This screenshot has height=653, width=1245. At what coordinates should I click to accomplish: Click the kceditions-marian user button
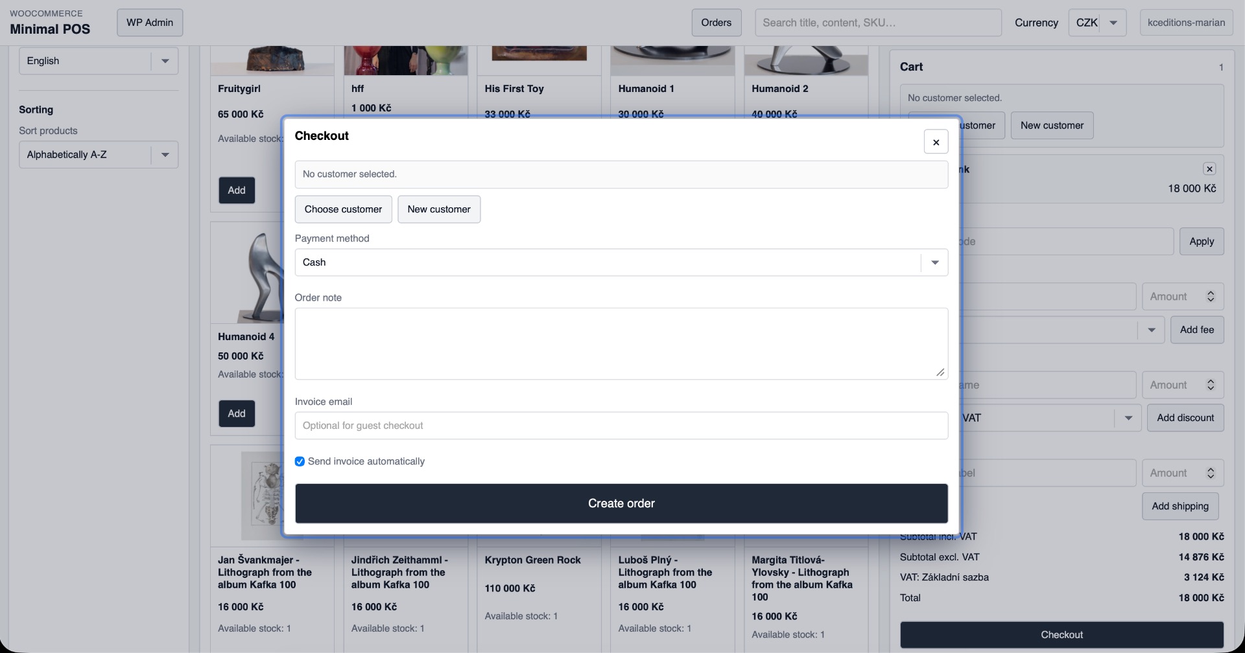(x=1186, y=23)
